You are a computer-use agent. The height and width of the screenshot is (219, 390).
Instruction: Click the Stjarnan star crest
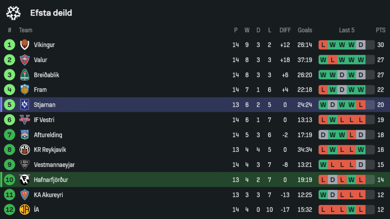click(25, 105)
